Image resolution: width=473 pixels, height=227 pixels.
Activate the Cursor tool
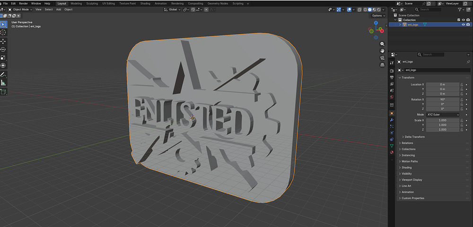click(3, 32)
